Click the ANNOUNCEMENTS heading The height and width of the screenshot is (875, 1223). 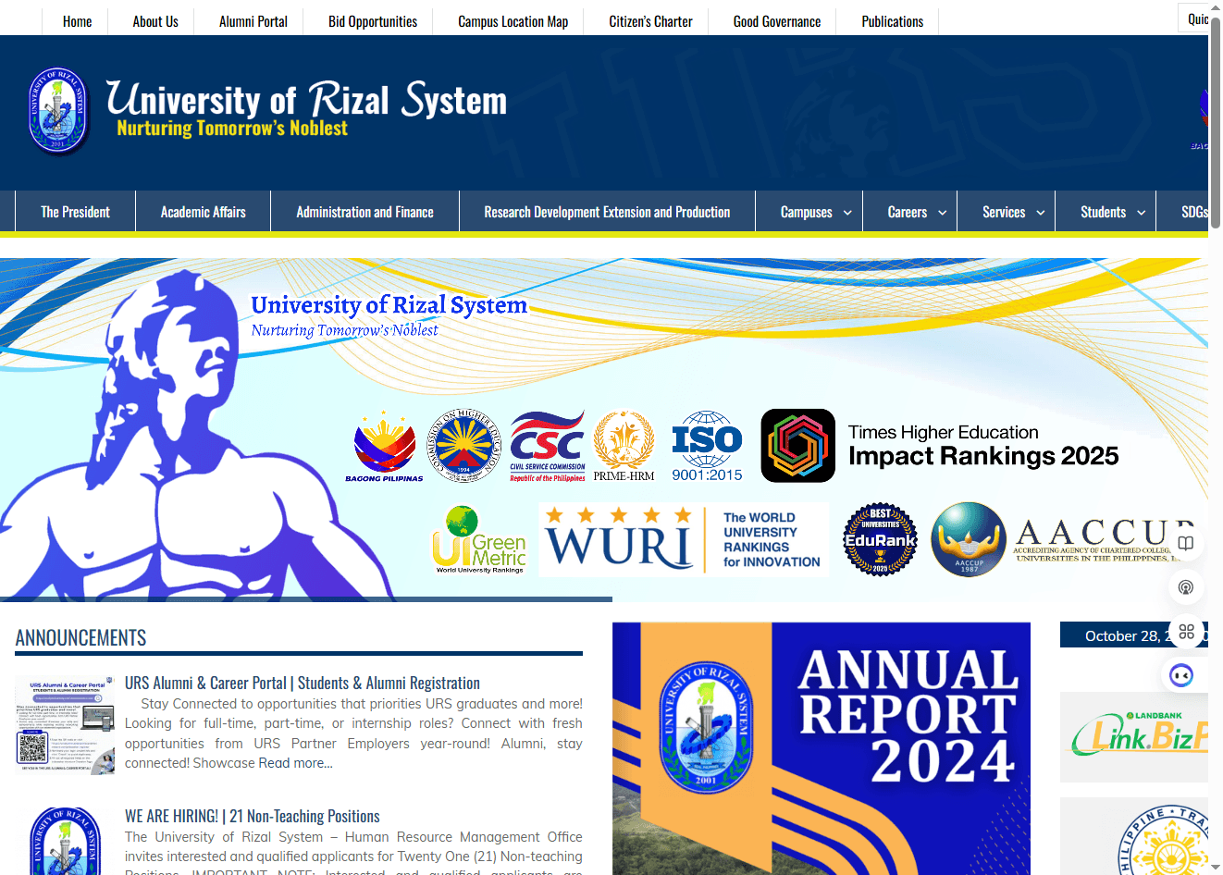pos(80,637)
